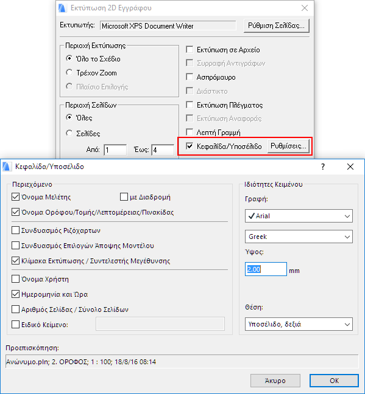Uncheck the Όνομα Μελέτης checkbox
Image resolution: width=365 pixels, height=394 pixels.
coord(16,197)
